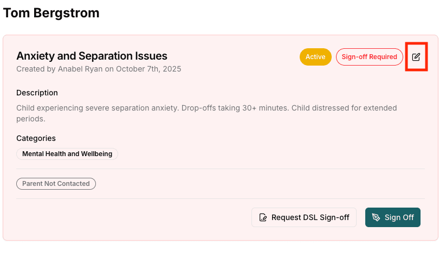The image size is (446, 258).
Task: Select the Sign-off Required badge
Action: click(369, 57)
